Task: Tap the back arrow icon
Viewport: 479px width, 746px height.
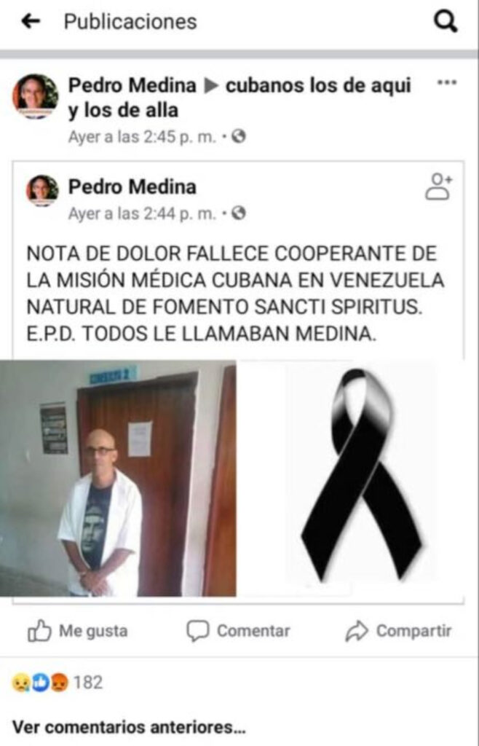Action: (x=31, y=21)
